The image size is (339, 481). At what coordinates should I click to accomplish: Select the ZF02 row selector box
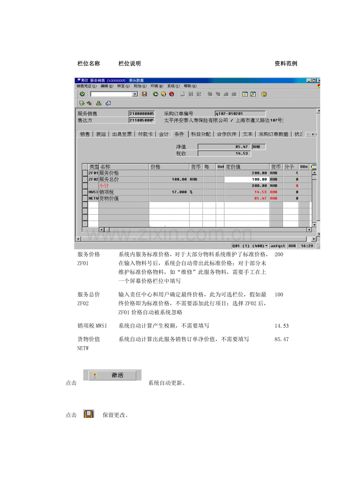pos(85,179)
